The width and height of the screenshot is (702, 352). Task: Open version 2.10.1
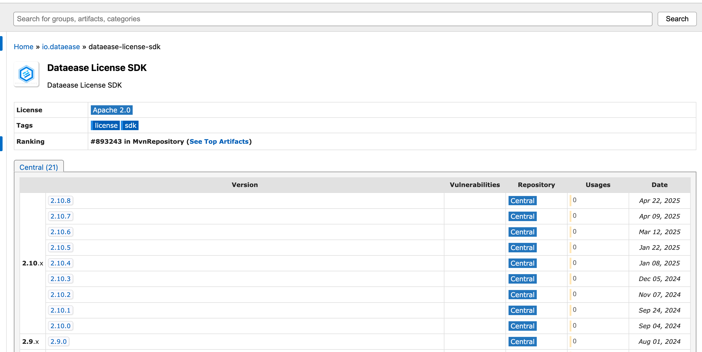tap(61, 310)
